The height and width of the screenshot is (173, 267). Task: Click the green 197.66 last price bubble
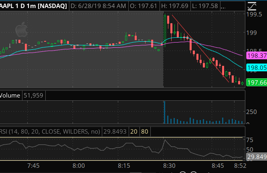[x=257, y=83]
